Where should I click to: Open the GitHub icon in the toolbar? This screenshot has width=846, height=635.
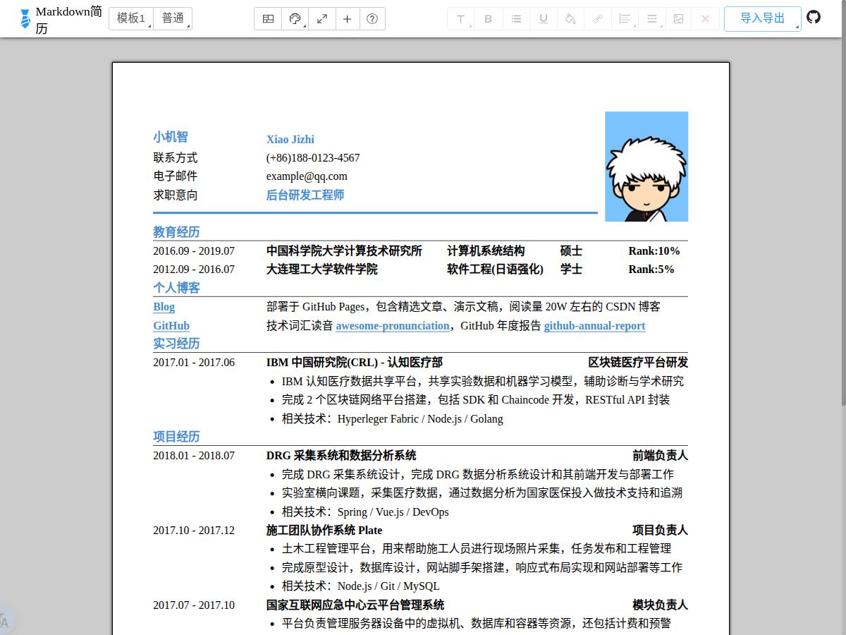point(814,17)
